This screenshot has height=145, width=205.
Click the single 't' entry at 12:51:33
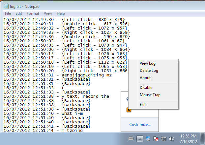click(63, 88)
